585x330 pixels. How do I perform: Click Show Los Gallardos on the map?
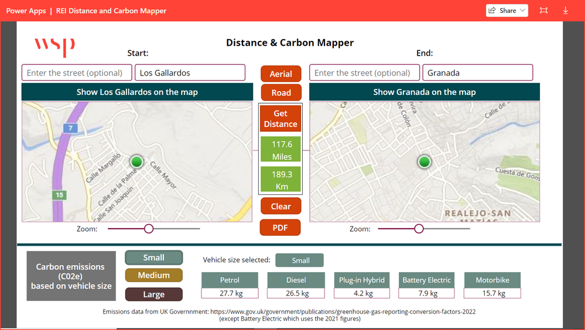click(x=137, y=92)
